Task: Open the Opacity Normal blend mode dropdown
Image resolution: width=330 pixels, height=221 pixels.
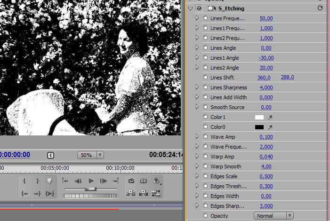Action: click(274, 216)
